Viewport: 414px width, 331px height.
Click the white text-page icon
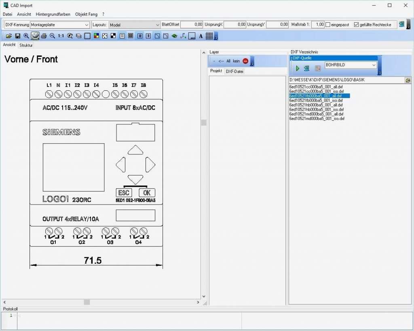(x=122, y=36)
